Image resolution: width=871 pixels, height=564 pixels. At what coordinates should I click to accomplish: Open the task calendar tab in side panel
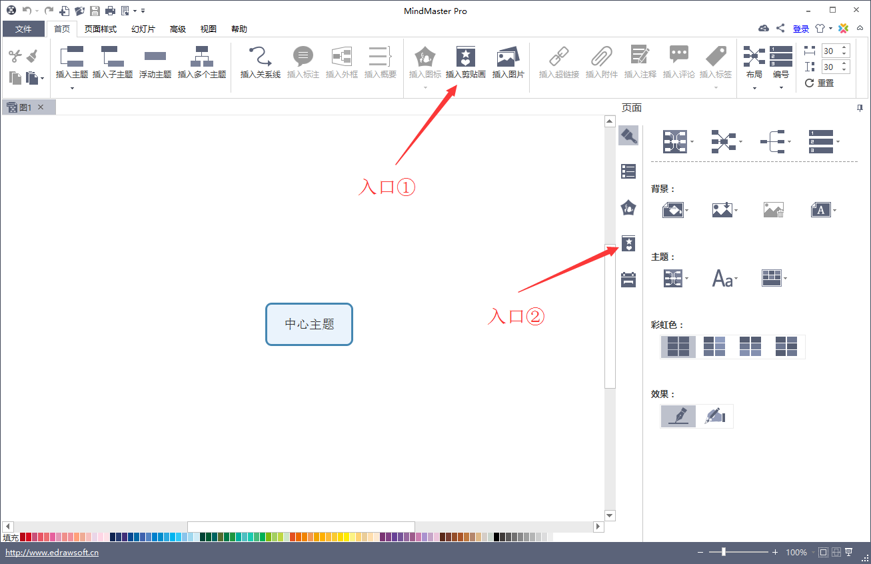[628, 279]
